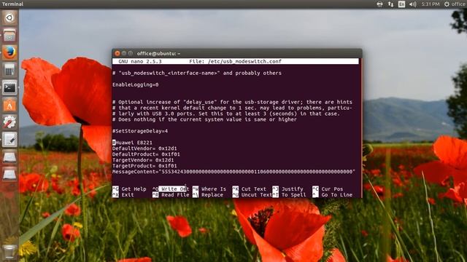467x262 pixels.
Task: Click the DefaultProduct= 0x1f01 line
Action: 146,154
